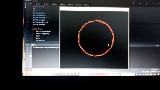Open Search Everywhere magnifier in the top toolbar

click(157, 3)
